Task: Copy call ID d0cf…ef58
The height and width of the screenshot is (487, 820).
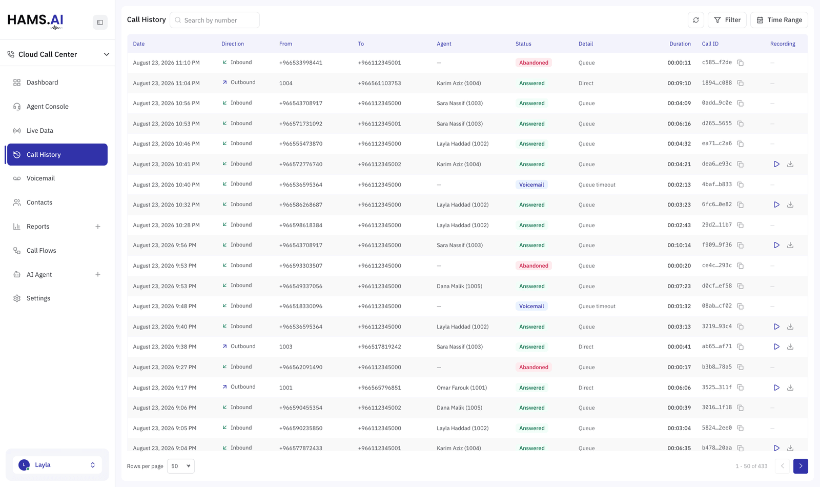Action: (741, 286)
